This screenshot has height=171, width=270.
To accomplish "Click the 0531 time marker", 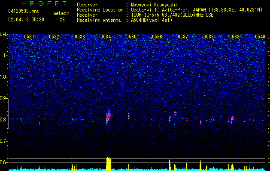I will [29, 36].
